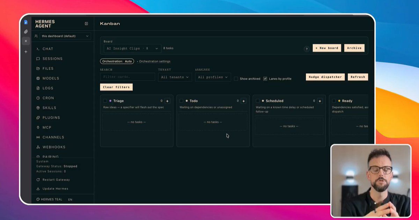The height and width of the screenshot is (220, 419).
Task: Uncheck Lanes by profile
Action: pos(265,79)
